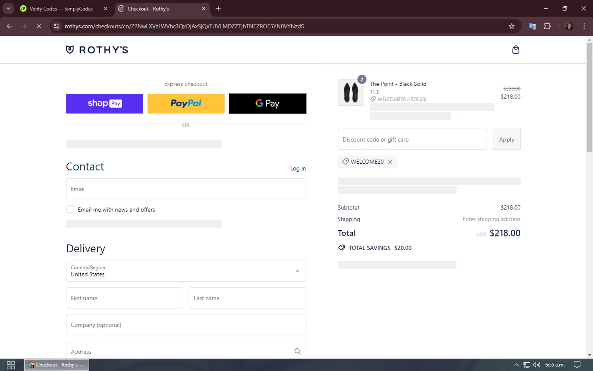The width and height of the screenshot is (593, 371).
Task: Click the WELCOME20 (-$20.00) line item text
Action: point(402,99)
